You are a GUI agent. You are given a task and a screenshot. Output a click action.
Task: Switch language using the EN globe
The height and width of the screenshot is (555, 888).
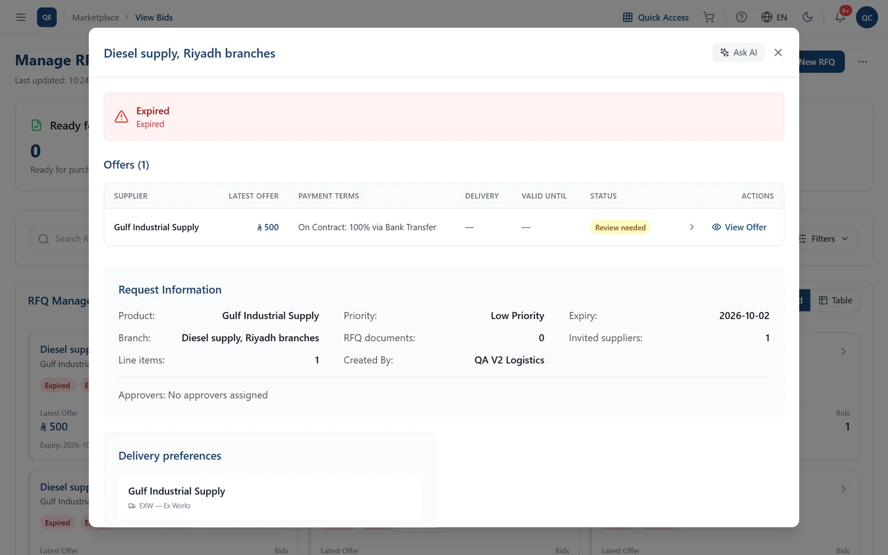pos(774,17)
